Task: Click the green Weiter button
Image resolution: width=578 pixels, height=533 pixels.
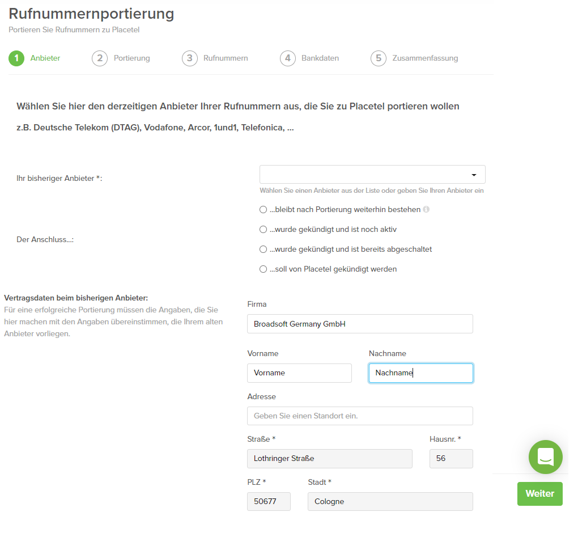Action: [539, 493]
